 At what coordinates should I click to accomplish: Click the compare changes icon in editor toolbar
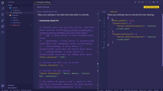pyautogui.click(x=135, y=2)
